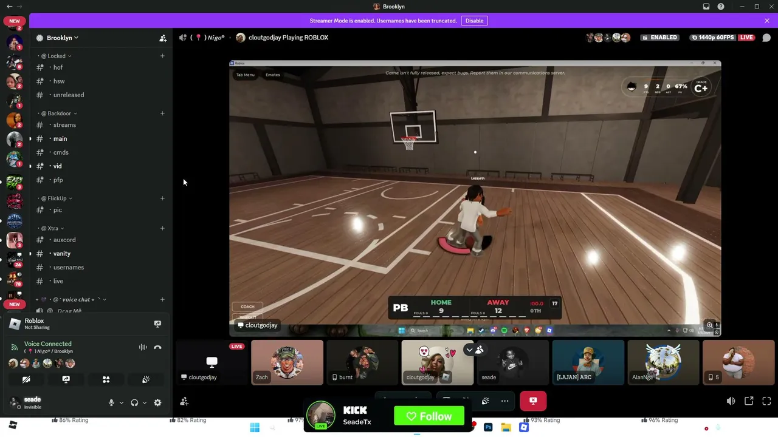Image resolution: width=778 pixels, height=437 pixels.
Task: Enter full screen for the call
Action: click(766, 401)
